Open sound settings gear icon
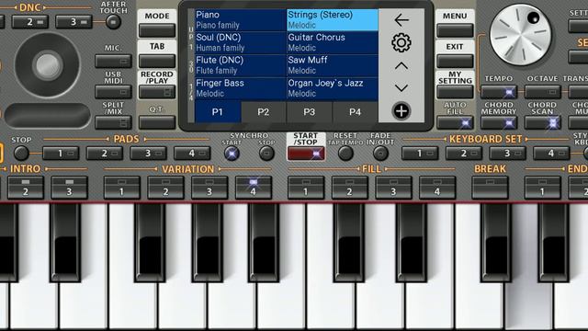This screenshot has width=588, height=331. (x=401, y=43)
